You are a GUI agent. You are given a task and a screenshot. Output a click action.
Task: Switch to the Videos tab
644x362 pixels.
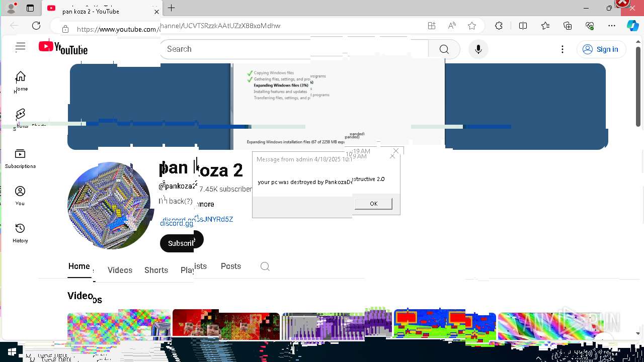(x=120, y=270)
